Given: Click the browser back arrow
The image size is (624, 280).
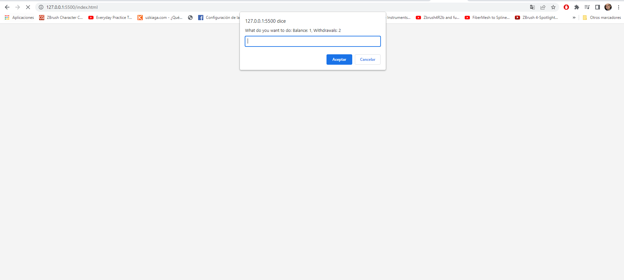Looking at the screenshot, I should [7, 7].
